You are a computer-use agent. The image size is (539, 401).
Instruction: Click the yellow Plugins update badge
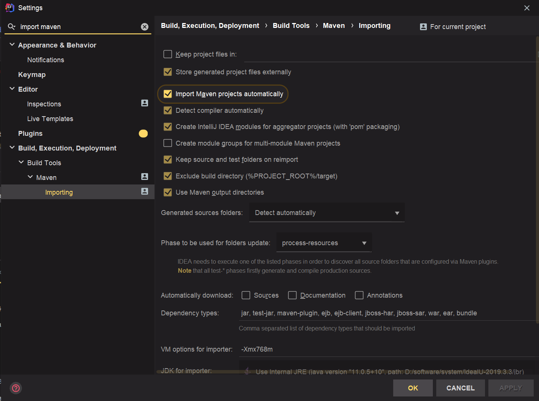click(143, 134)
